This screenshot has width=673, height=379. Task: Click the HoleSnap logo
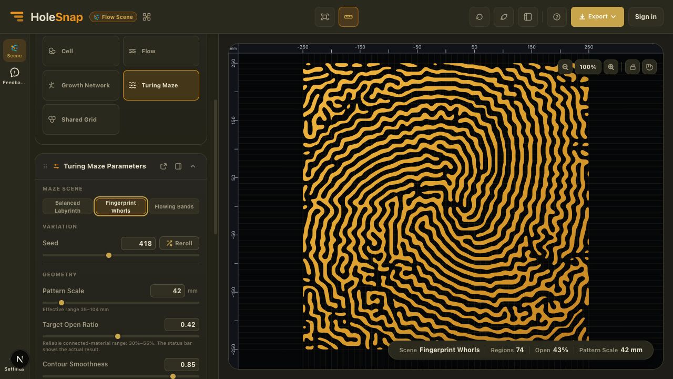point(46,17)
